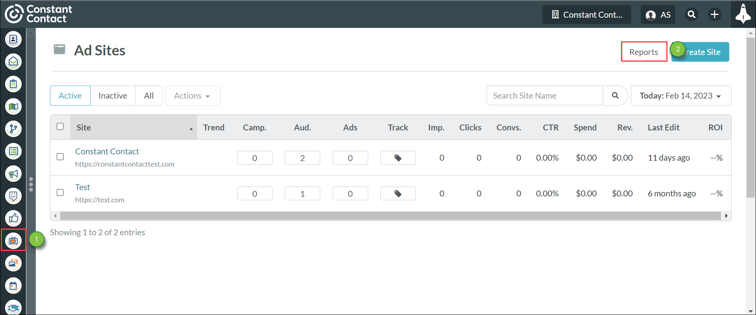Open tracking tag for Test site
This screenshot has height=315, width=756.
pos(398,194)
